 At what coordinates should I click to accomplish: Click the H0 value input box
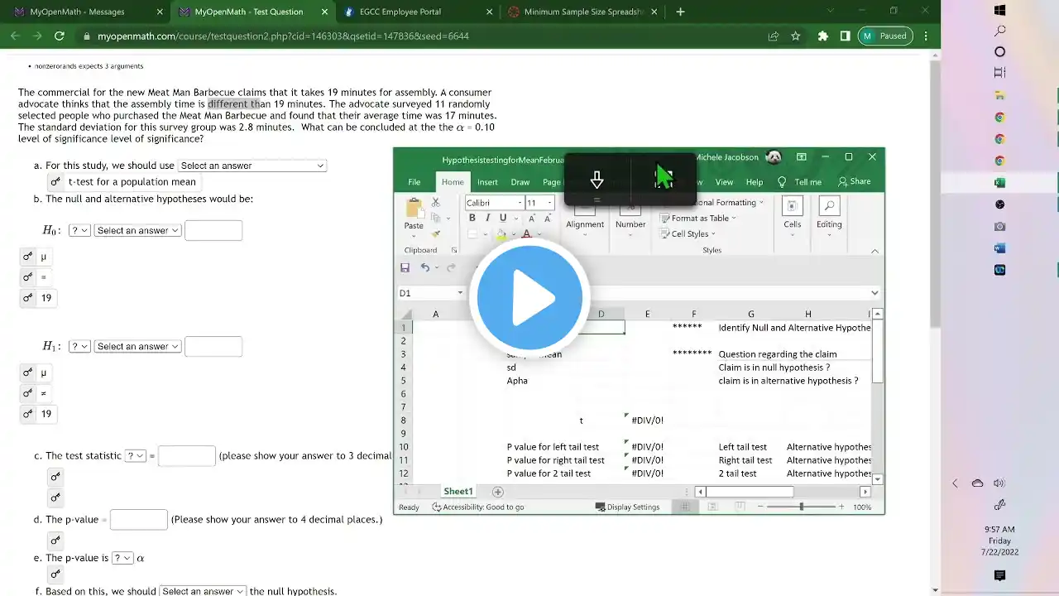[x=213, y=230]
